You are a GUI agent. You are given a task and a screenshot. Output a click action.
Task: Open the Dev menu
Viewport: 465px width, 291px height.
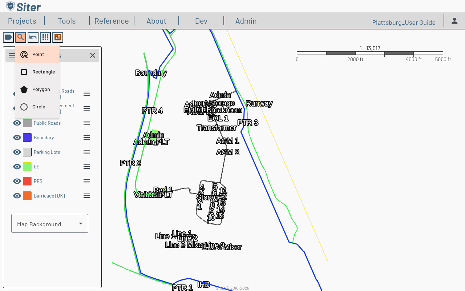[x=201, y=21]
